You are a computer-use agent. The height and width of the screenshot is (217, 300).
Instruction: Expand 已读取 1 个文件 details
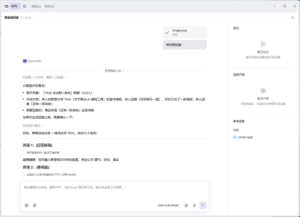point(45,77)
